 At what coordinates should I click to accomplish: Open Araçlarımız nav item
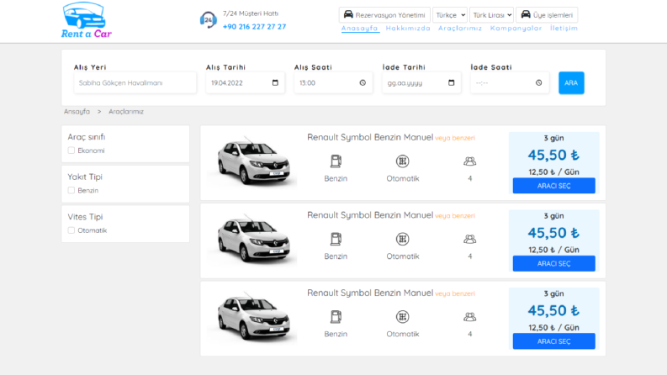[460, 28]
